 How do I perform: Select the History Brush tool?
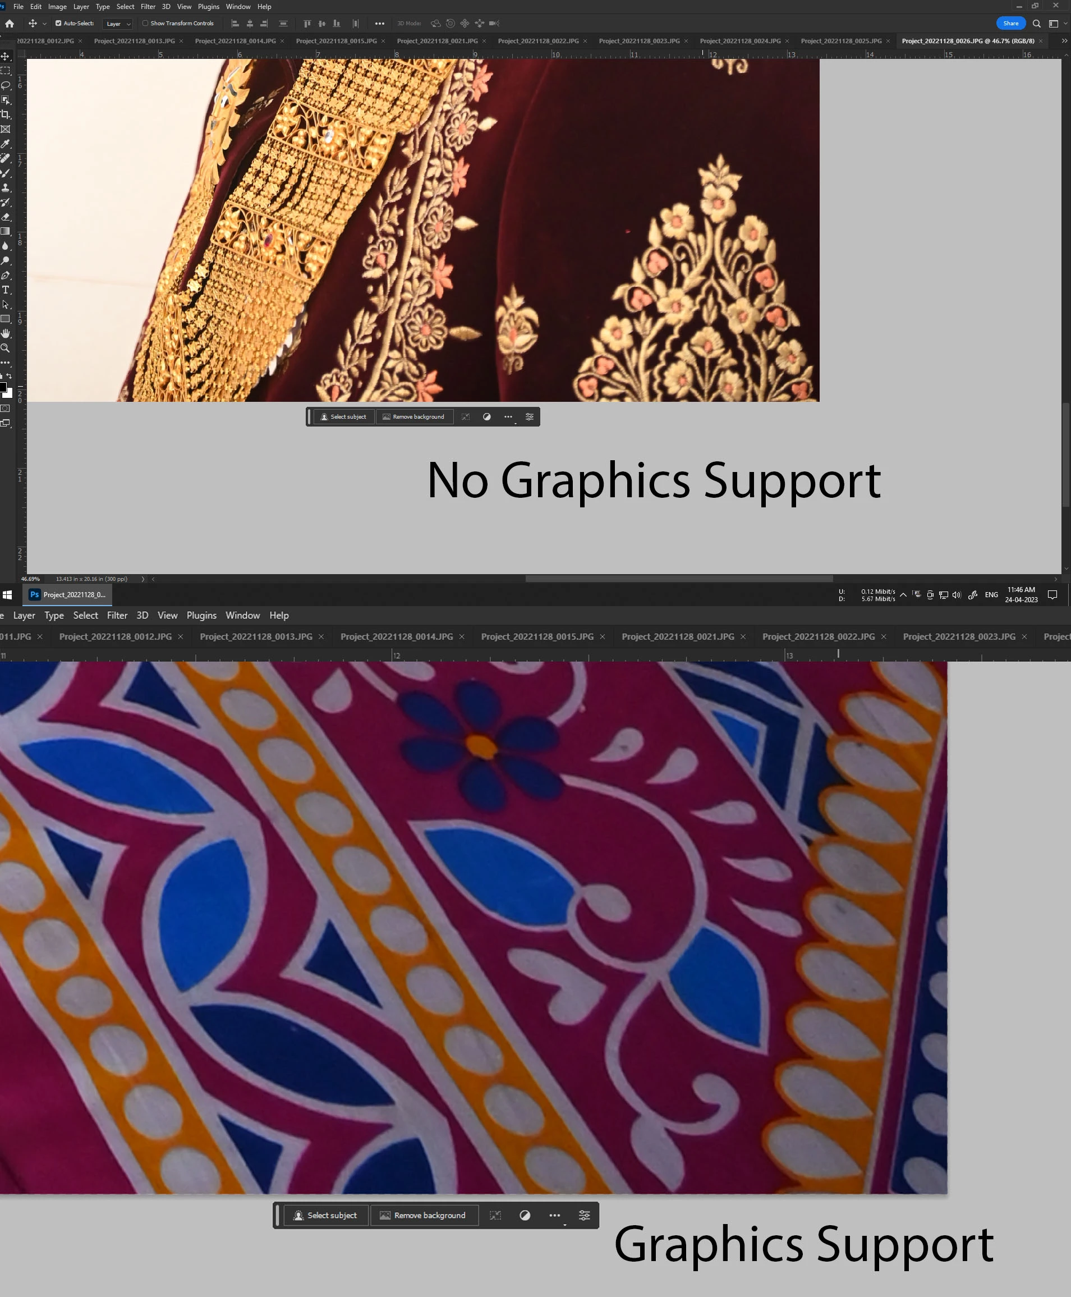[6, 202]
